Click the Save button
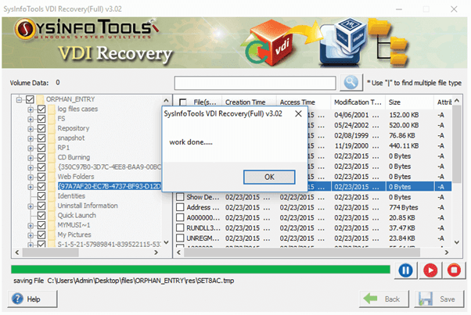This screenshot has height=315, width=471. pyautogui.click(x=439, y=299)
